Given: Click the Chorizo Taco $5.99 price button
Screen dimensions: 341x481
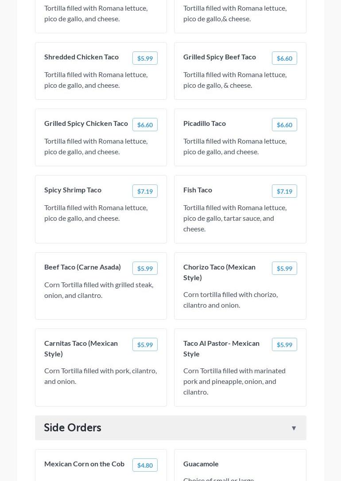Looking at the screenshot, I should coord(284,268).
